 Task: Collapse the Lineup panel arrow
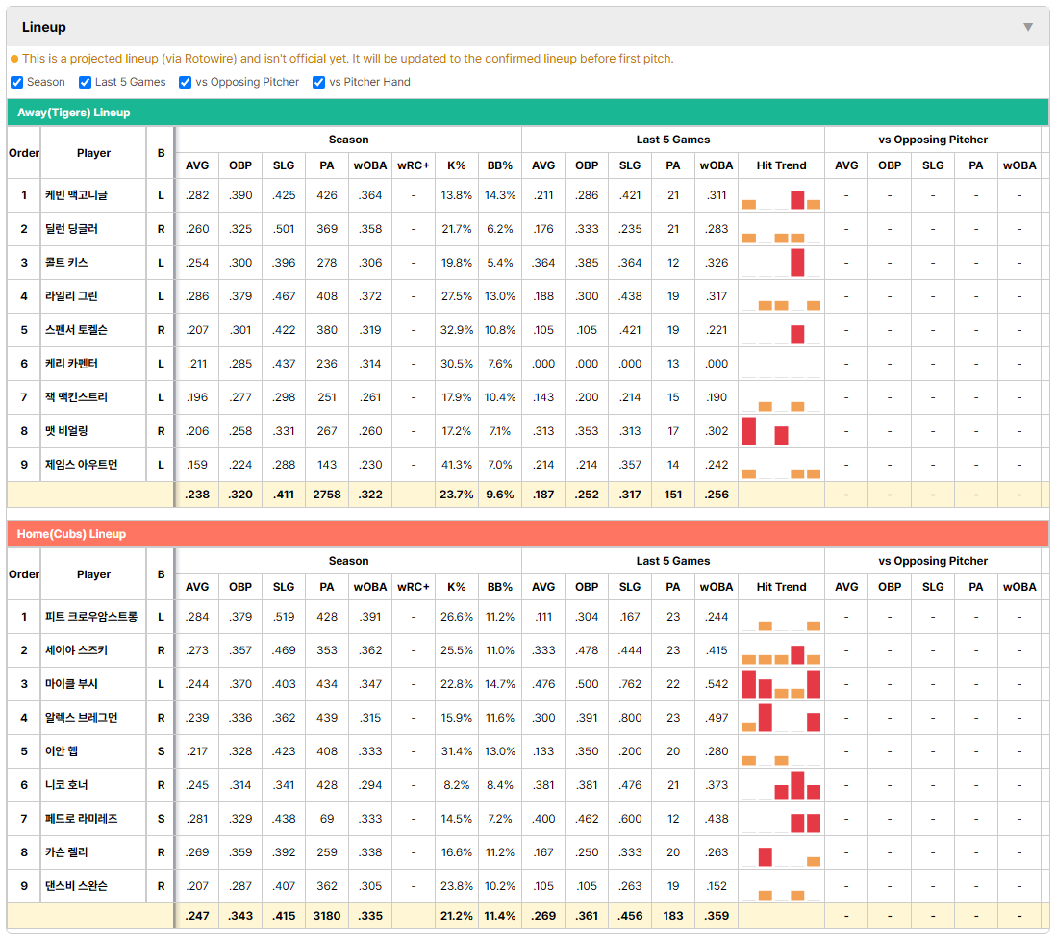tap(1028, 27)
